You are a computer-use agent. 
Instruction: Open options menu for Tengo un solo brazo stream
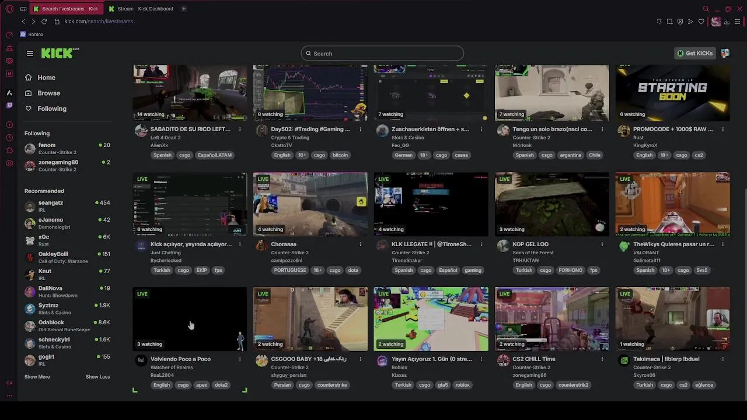602,129
